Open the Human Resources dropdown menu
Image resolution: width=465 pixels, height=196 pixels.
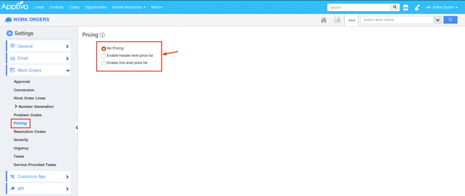(129, 7)
